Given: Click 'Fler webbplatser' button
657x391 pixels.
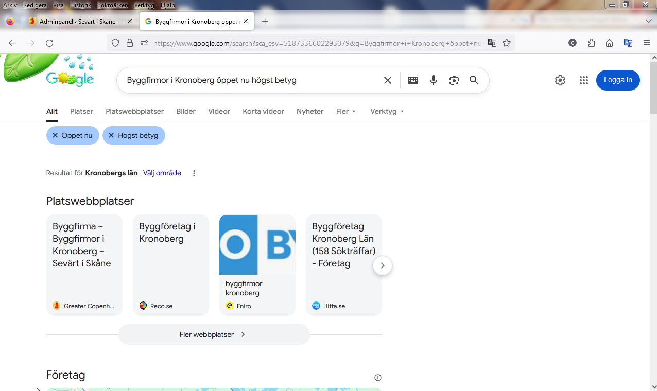Looking at the screenshot, I should (214, 334).
